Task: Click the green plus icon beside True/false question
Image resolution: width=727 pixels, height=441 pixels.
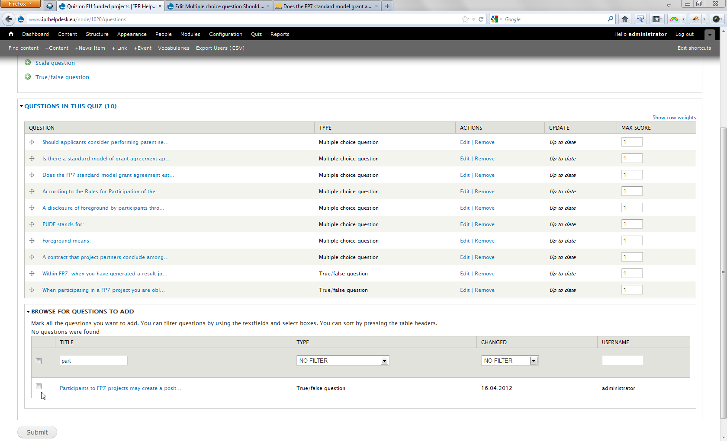Action: tap(28, 77)
